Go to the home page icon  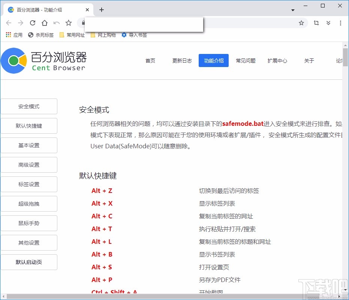(x=45, y=23)
